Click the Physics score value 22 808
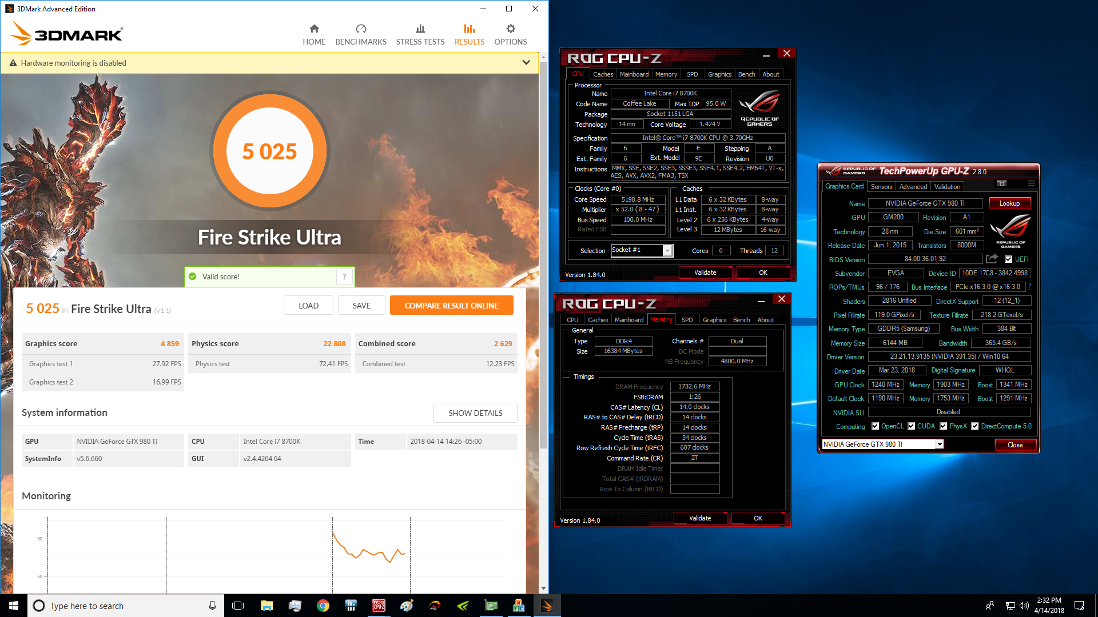The image size is (1098, 617). tap(334, 343)
